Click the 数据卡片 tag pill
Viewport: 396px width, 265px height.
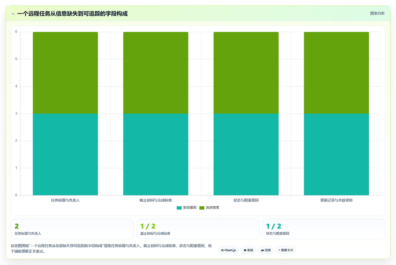[x=286, y=250]
